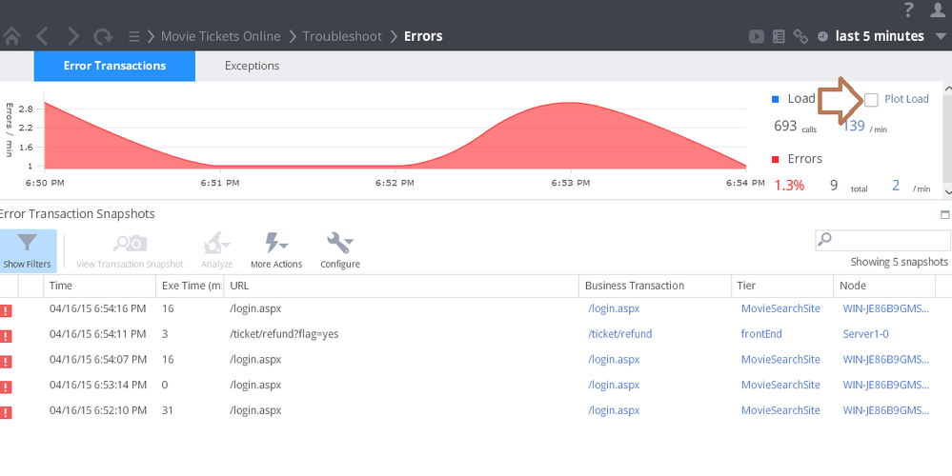
Task: Sort by the Exe Time column header
Action: pyautogui.click(x=190, y=286)
